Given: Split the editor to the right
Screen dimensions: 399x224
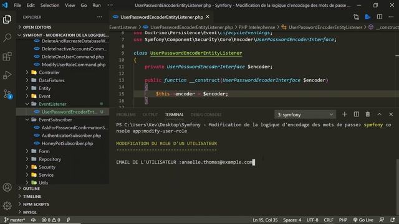Looking at the screenshot, I should pyautogui.click(x=380, y=17).
